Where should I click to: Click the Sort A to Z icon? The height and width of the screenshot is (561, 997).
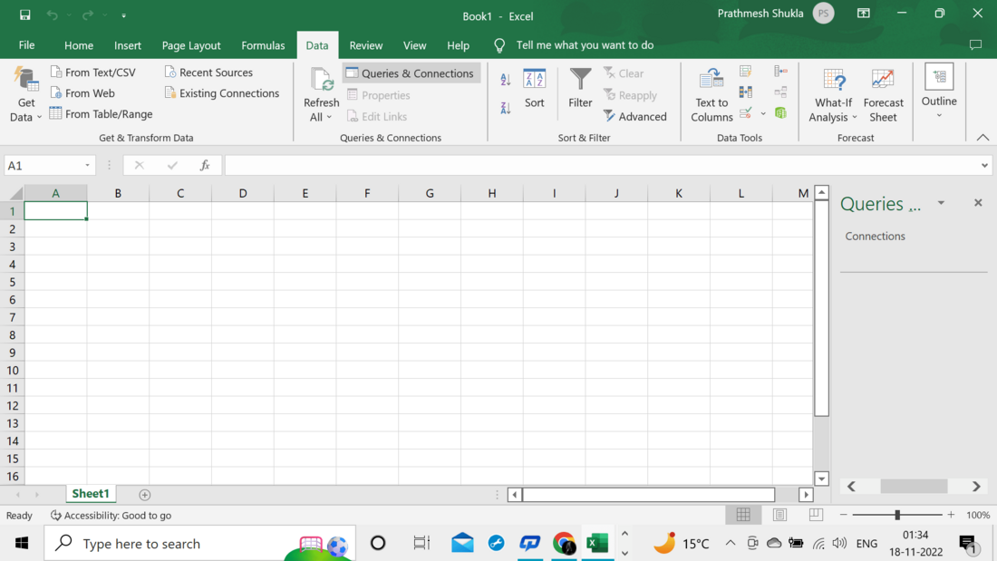(x=506, y=80)
